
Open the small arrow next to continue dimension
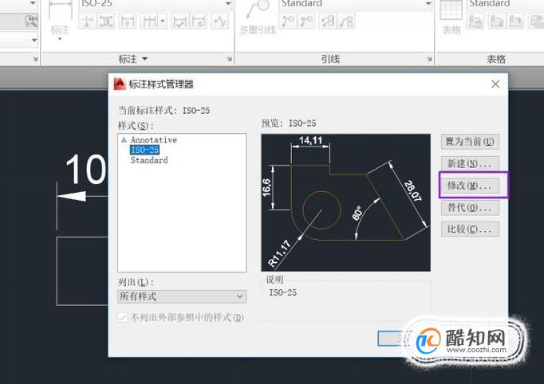point(163,22)
